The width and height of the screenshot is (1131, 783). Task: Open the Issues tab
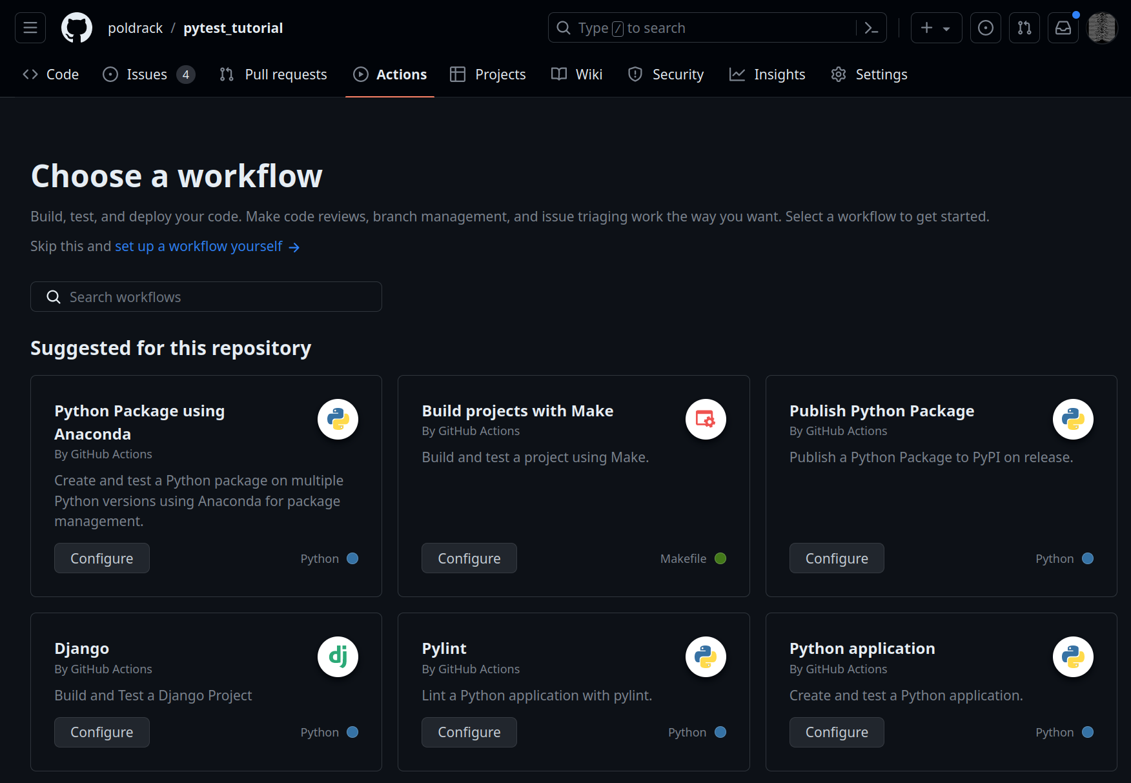(x=148, y=75)
